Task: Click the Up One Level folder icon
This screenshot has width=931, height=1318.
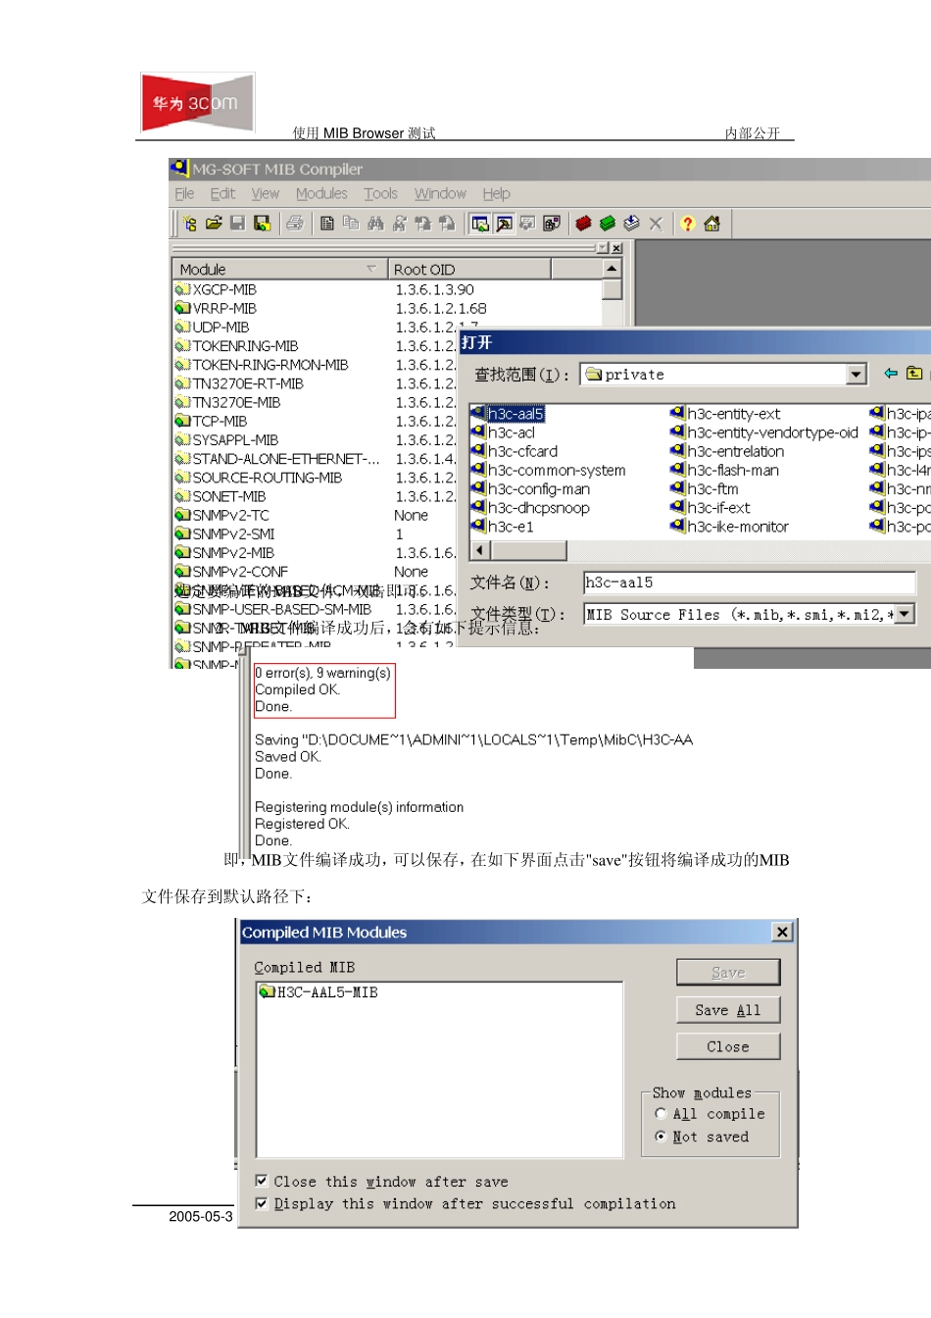Action: pos(914,374)
